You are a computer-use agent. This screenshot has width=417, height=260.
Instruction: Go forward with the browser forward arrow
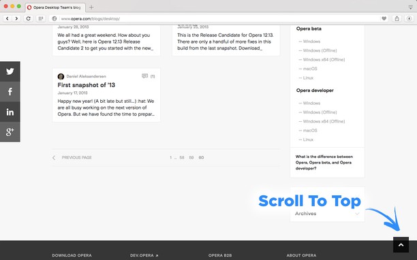pyautogui.click(x=16, y=18)
